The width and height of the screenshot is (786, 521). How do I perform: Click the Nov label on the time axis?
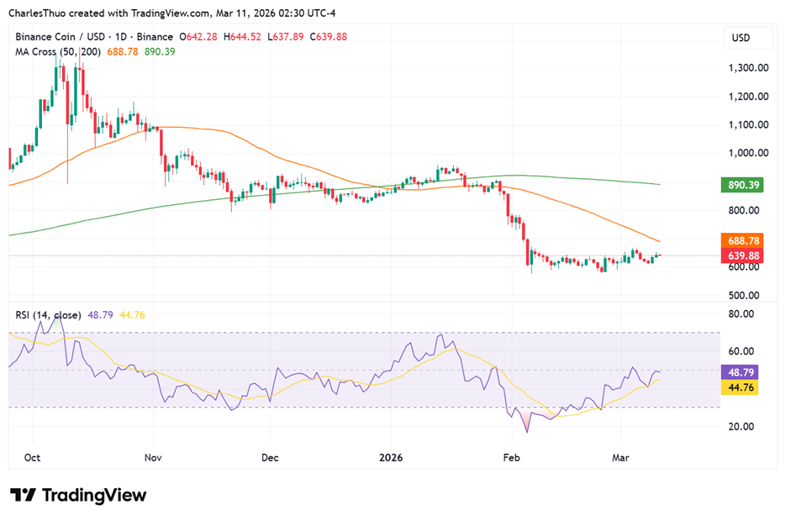point(153,457)
